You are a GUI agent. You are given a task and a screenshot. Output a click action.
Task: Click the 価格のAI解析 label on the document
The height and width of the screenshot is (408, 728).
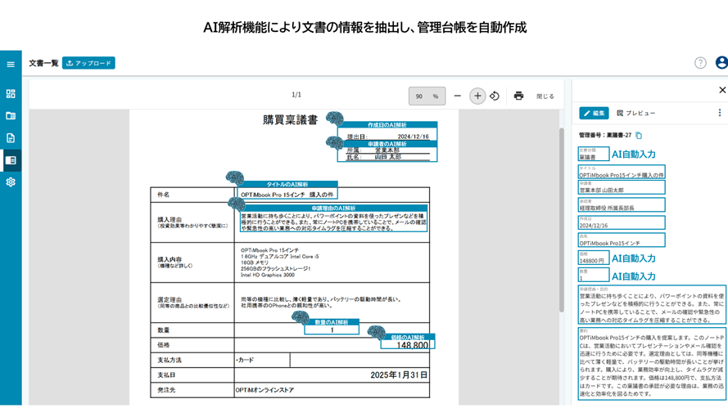click(x=408, y=337)
